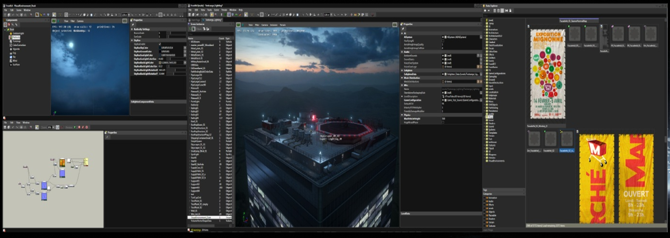Collapse the Audio section in Properties
This screenshot has height=238, width=670.
402,52
